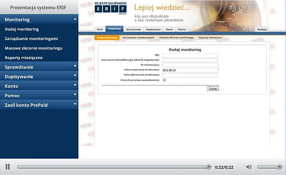Mute audio with the speaker icon
Screen dimensions: 286x175
248,167
